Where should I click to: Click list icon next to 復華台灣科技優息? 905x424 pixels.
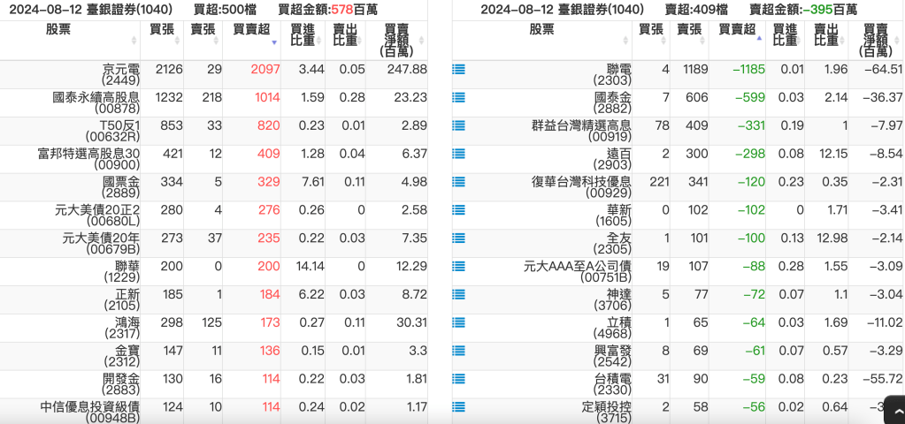[x=458, y=182]
